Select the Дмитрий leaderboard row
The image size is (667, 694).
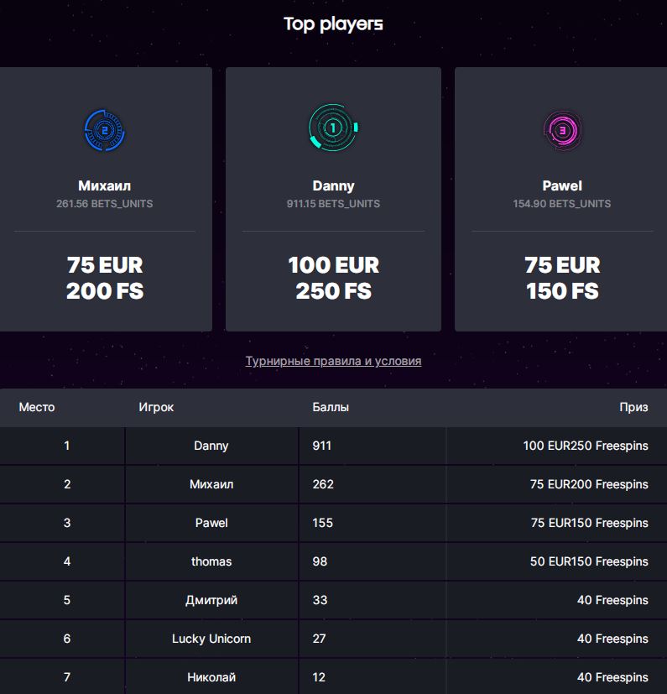[333, 600]
